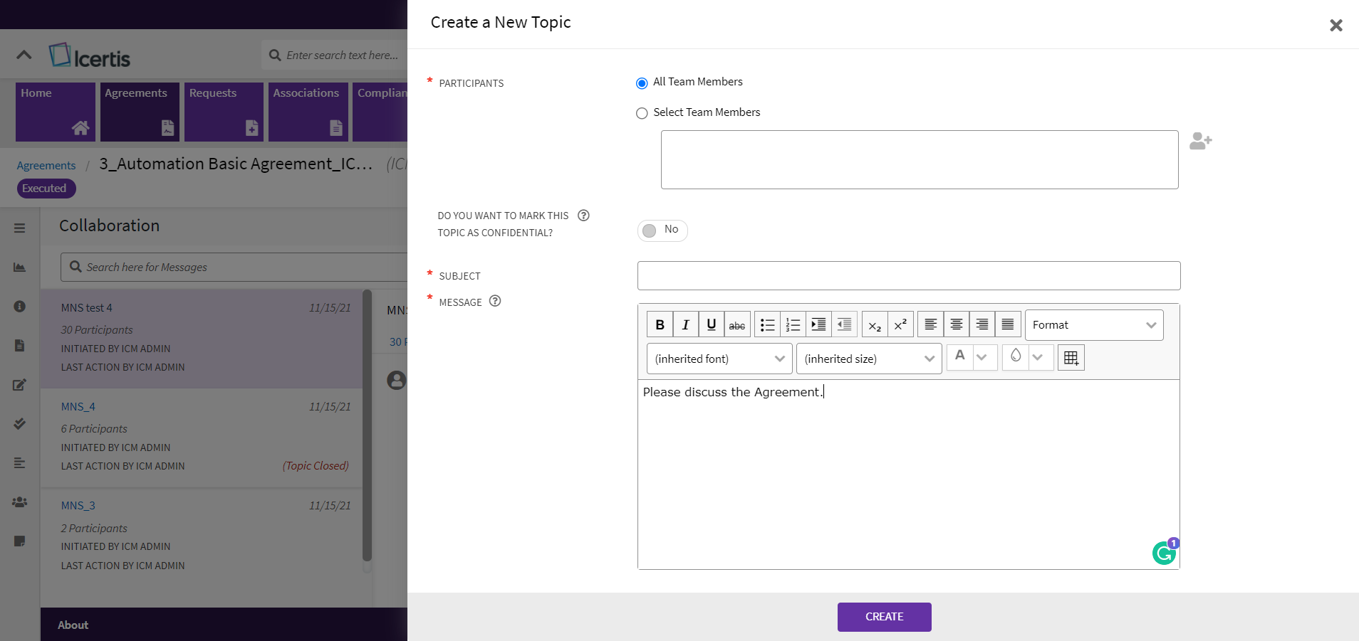
Task: Open the Grammarly suggestions badge
Action: click(1165, 552)
